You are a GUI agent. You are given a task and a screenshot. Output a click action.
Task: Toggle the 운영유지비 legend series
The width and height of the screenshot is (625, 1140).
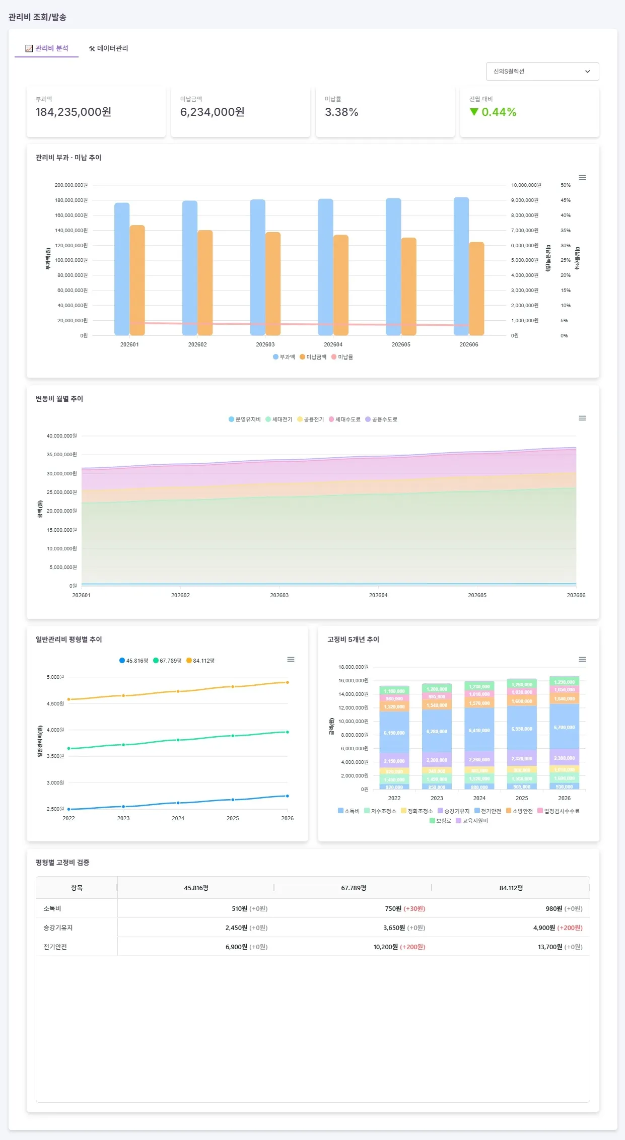point(245,419)
